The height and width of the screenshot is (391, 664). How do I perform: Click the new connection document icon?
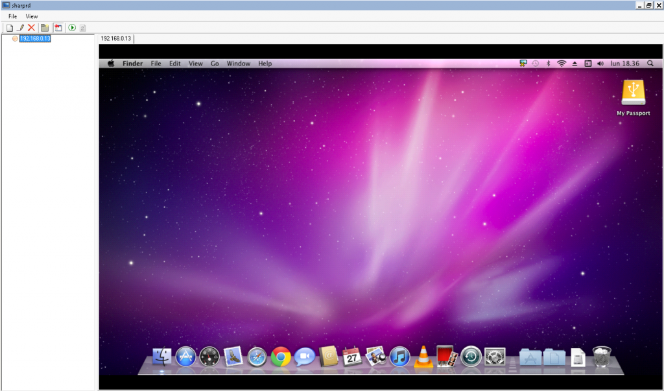click(x=10, y=28)
